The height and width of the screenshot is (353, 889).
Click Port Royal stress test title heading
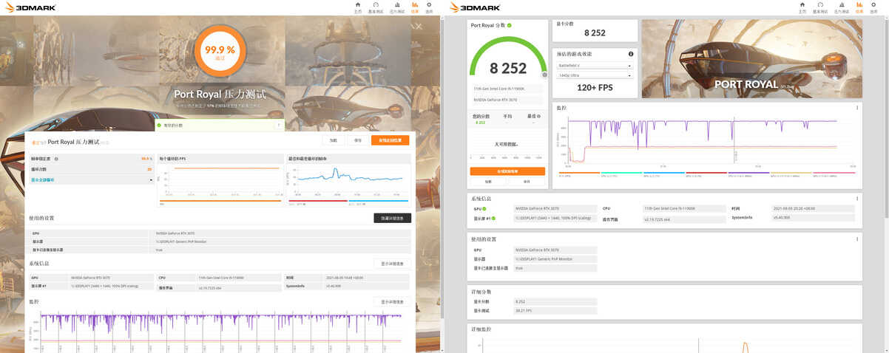pyautogui.click(x=220, y=94)
